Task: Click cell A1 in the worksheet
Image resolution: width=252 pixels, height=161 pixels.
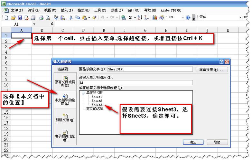Action: (21, 35)
